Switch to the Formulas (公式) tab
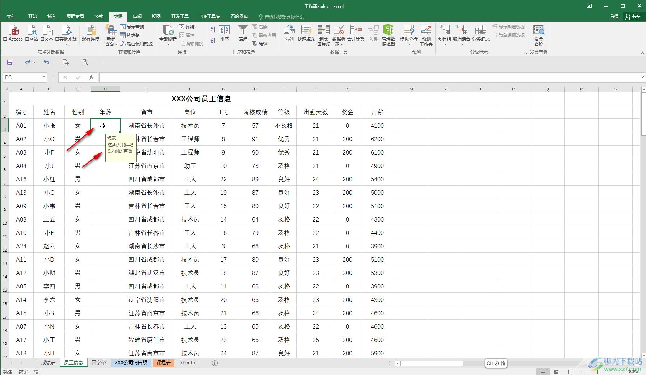The height and width of the screenshot is (375, 646). click(x=99, y=17)
